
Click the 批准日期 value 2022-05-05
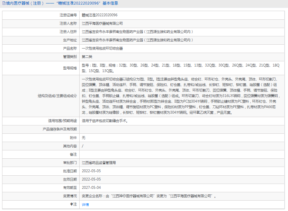[x=91, y=171]
